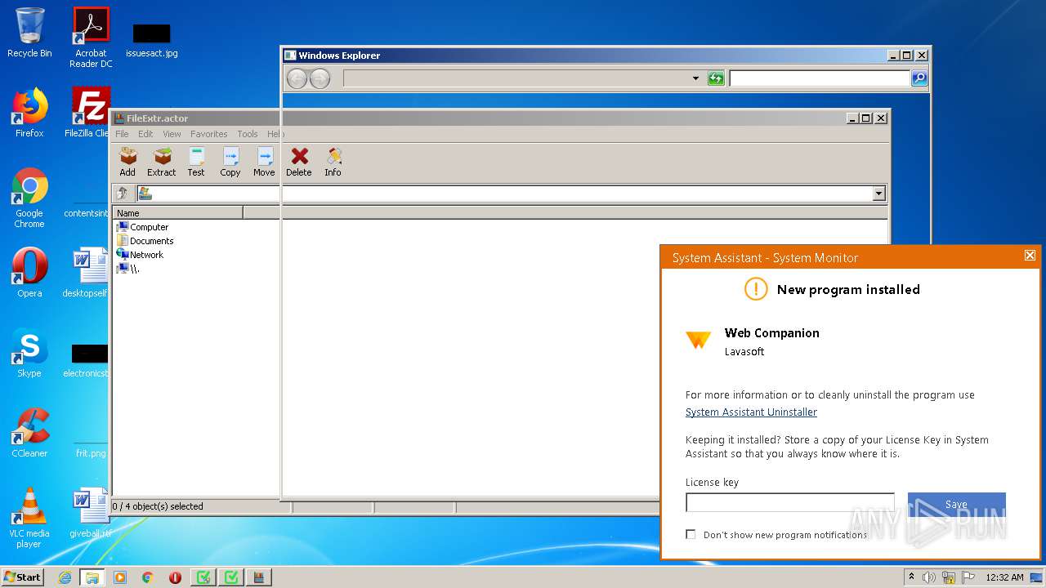Click green refresh icon in Windows Explorer
The height and width of the screenshot is (588, 1046).
coord(716,78)
